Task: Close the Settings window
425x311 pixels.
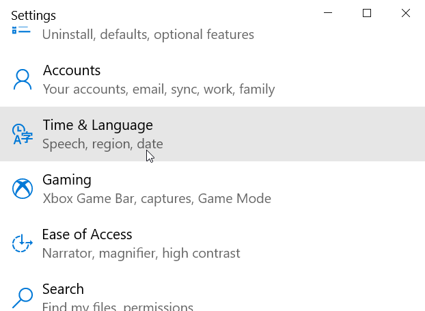Action: [x=406, y=13]
